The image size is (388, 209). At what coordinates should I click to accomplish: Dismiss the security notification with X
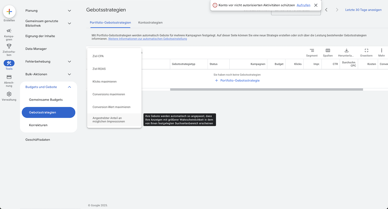click(x=316, y=5)
